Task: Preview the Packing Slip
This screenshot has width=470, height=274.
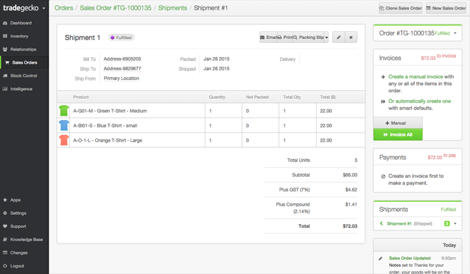Action: tap(309, 38)
